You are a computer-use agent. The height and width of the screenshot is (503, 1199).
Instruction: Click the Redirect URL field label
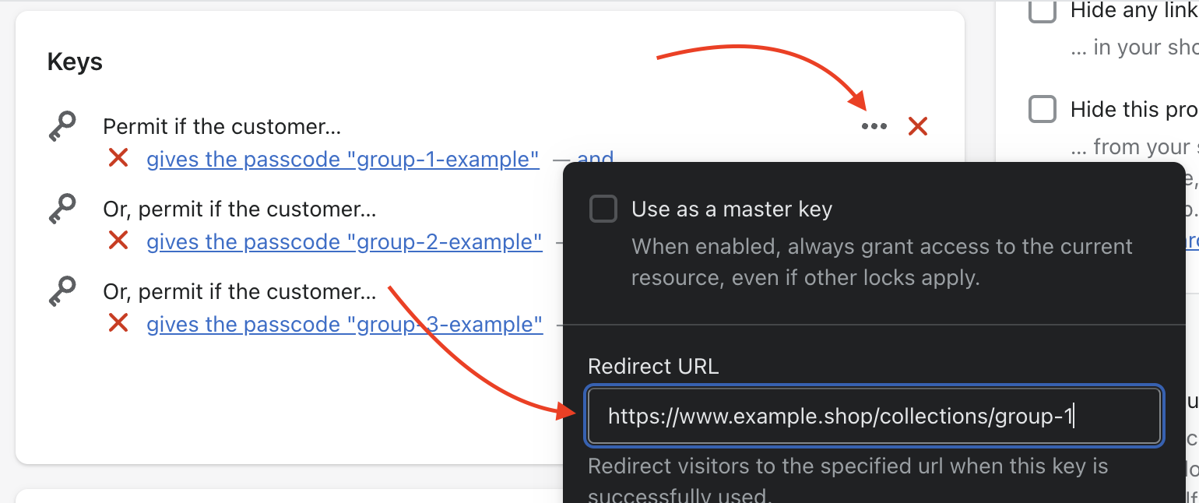[653, 366]
